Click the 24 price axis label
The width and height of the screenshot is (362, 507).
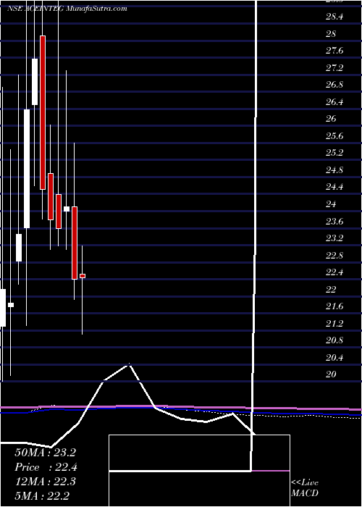331,204
